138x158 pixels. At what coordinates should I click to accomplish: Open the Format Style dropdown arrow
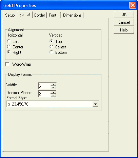pos(95,104)
